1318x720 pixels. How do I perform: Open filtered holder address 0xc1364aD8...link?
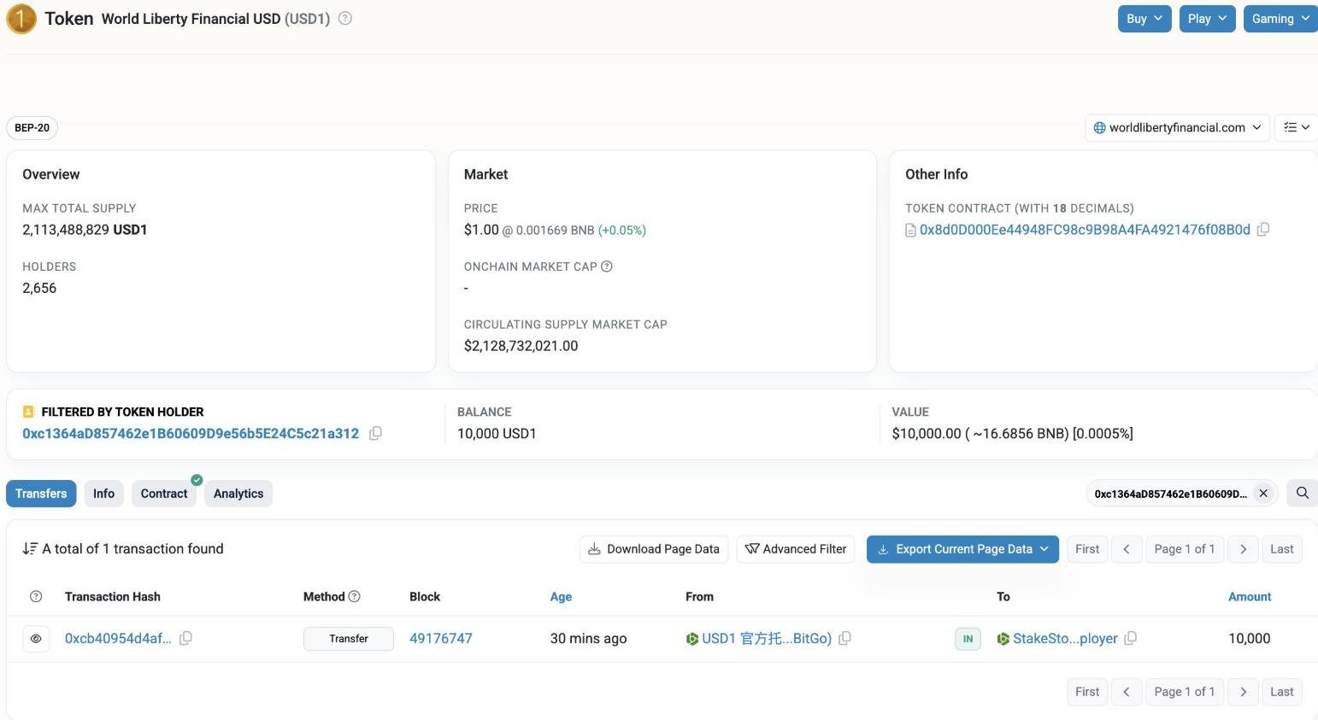[191, 433]
